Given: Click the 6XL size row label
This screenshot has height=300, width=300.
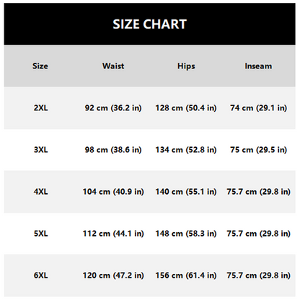Looking at the screenshot, I should click(40, 275).
